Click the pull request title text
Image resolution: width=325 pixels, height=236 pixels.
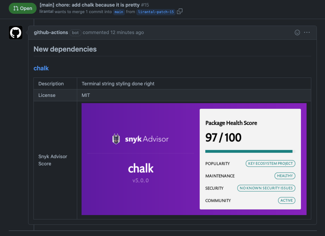click(x=90, y=5)
